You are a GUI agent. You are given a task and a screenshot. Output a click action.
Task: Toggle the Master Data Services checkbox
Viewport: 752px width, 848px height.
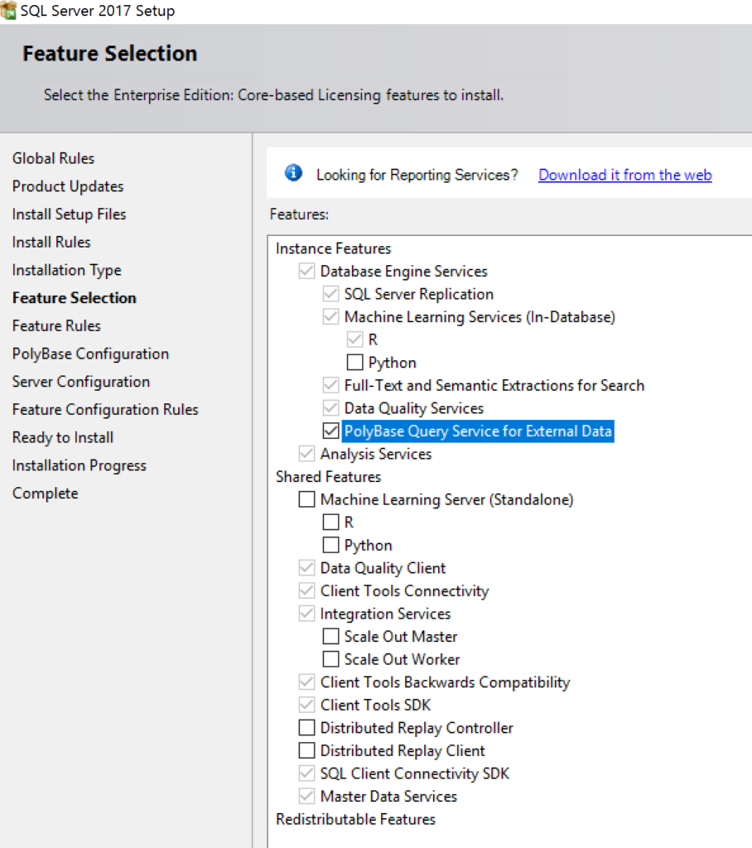click(306, 796)
